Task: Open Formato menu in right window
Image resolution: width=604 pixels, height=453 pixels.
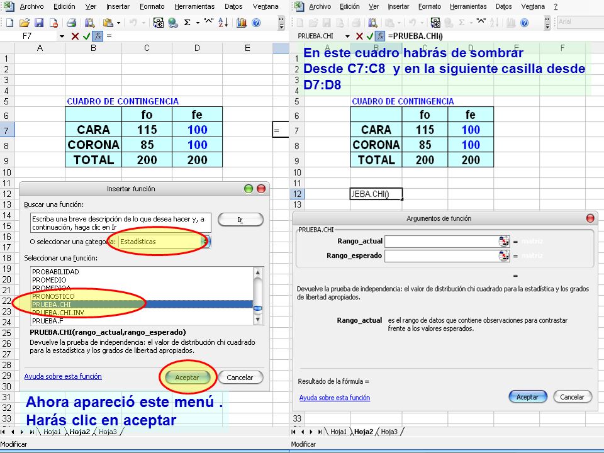Action: coord(430,6)
